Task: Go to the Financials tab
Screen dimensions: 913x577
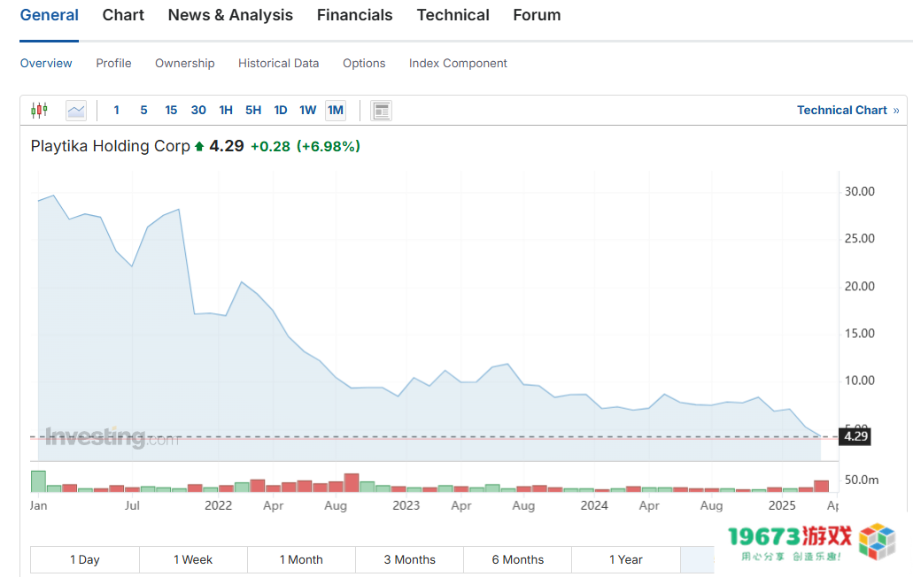Action: tap(354, 15)
